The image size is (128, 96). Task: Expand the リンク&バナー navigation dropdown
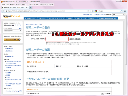point(30,18)
